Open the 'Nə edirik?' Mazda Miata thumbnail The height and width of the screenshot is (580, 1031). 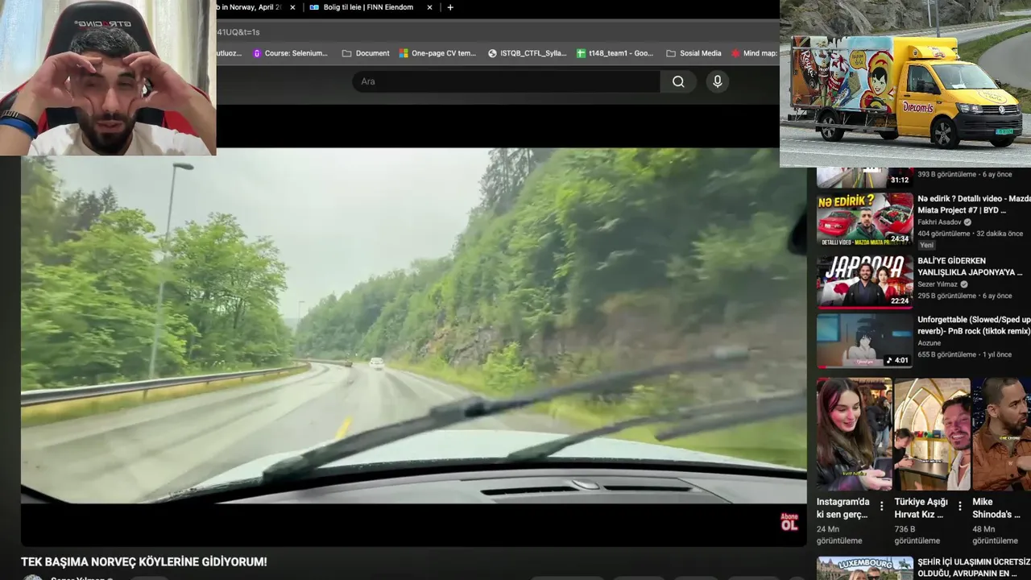click(865, 219)
